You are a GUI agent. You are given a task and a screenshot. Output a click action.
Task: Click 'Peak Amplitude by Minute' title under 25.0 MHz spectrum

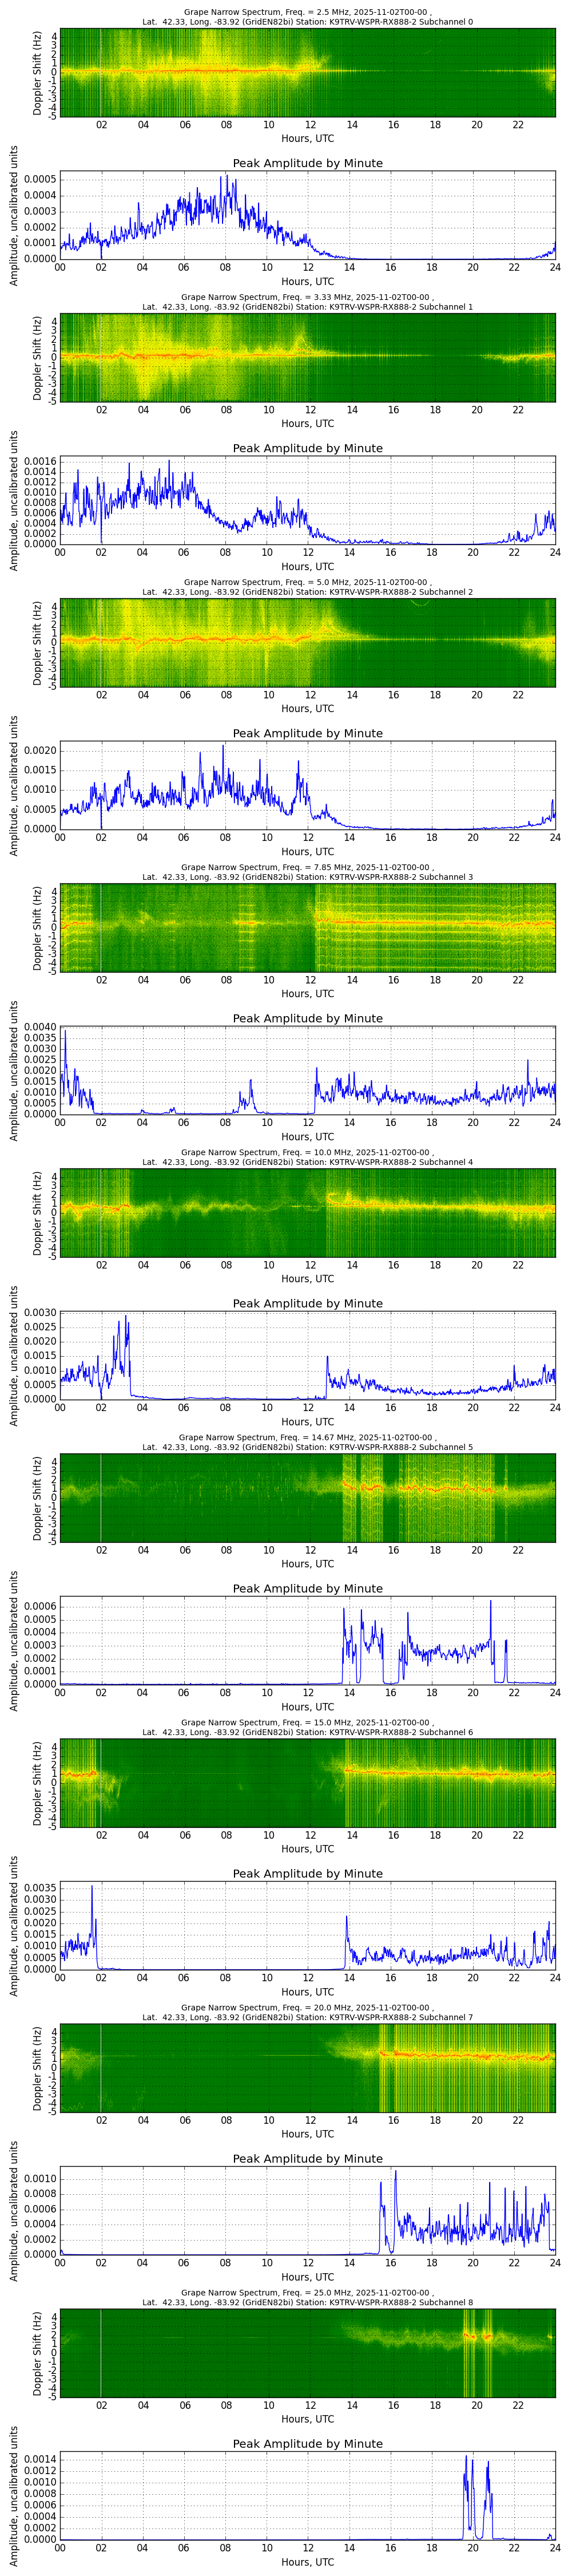[x=308, y=2443]
